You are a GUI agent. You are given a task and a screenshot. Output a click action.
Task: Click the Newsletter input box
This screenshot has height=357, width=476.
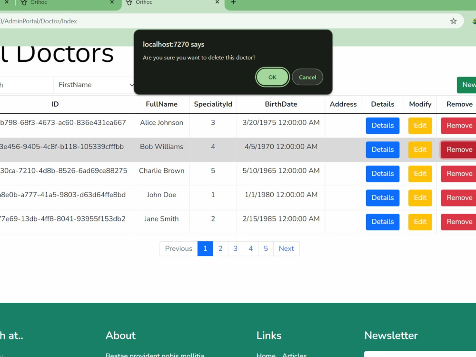pos(420,354)
